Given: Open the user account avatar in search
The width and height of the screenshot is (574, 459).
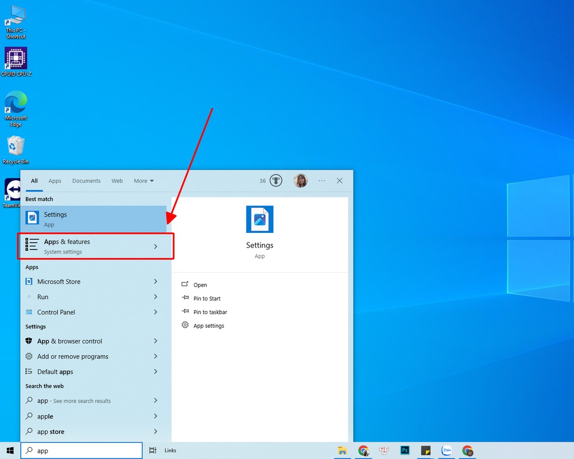Looking at the screenshot, I should pos(300,181).
